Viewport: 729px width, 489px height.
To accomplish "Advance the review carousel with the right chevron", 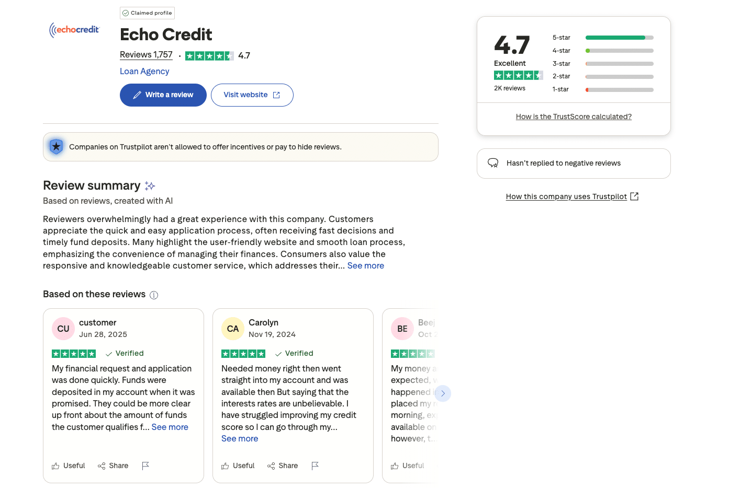I will pyautogui.click(x=442, y=393).
